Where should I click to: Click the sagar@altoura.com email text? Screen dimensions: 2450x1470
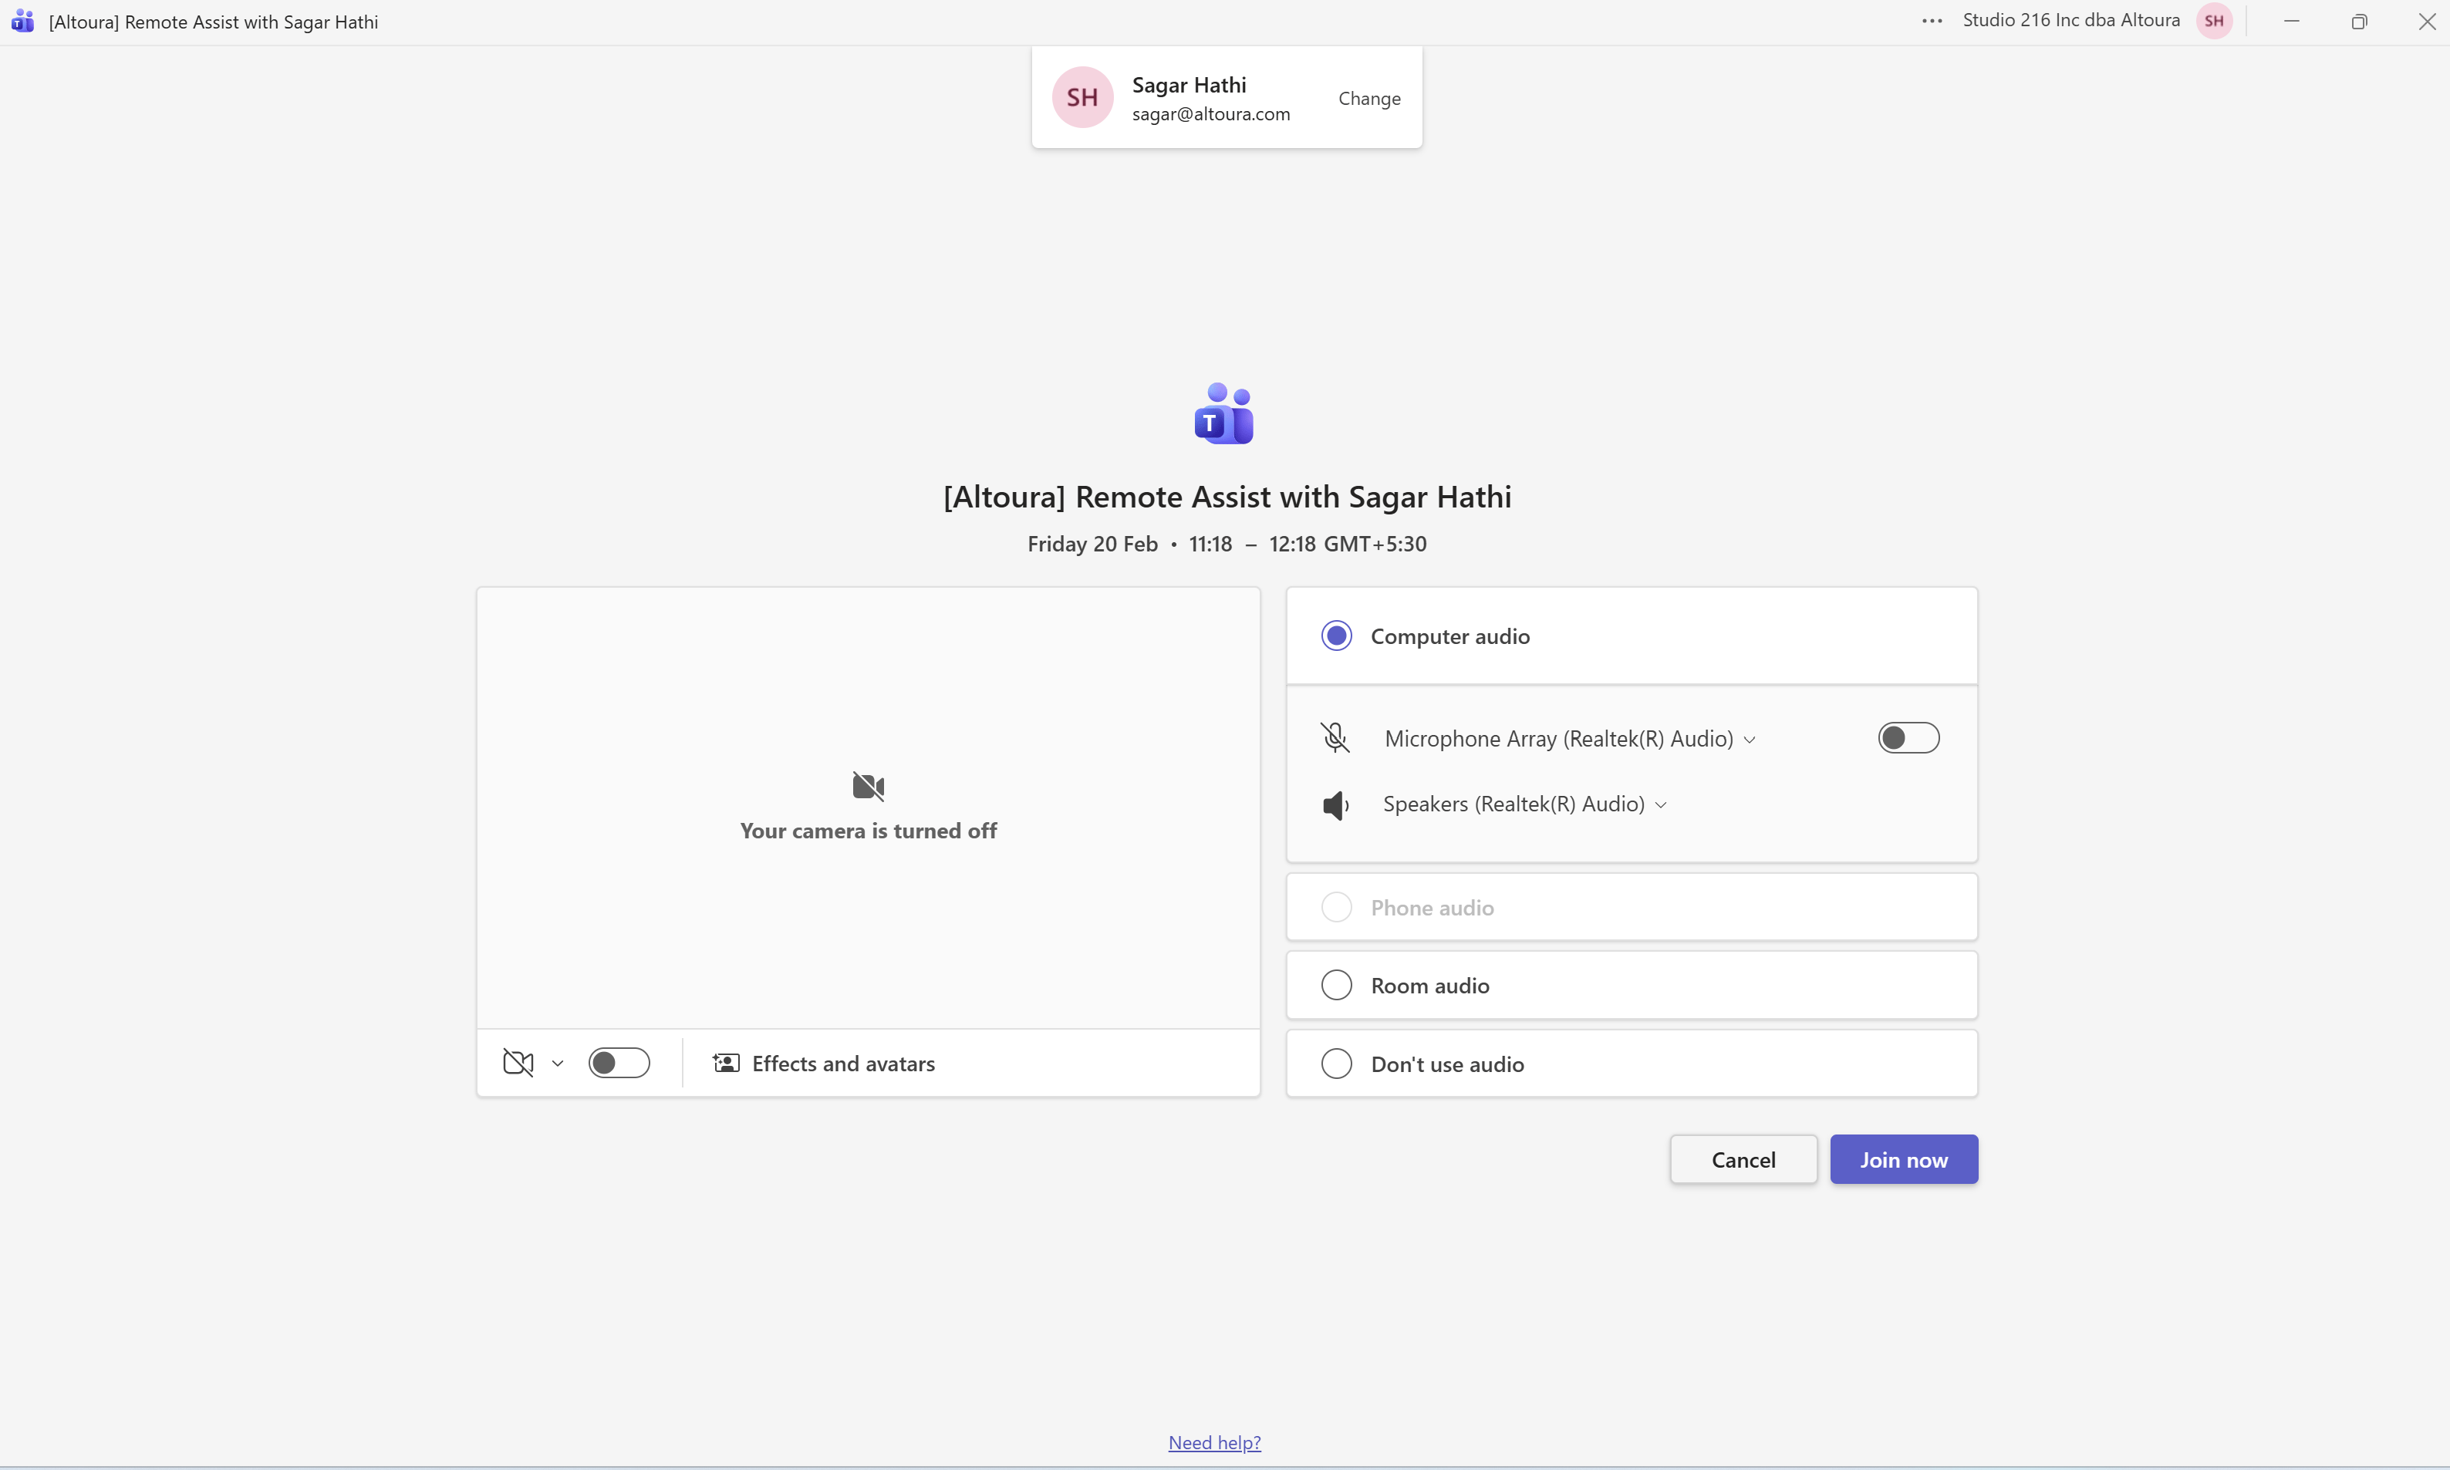pyautogui.click(x=1210, y=114)
